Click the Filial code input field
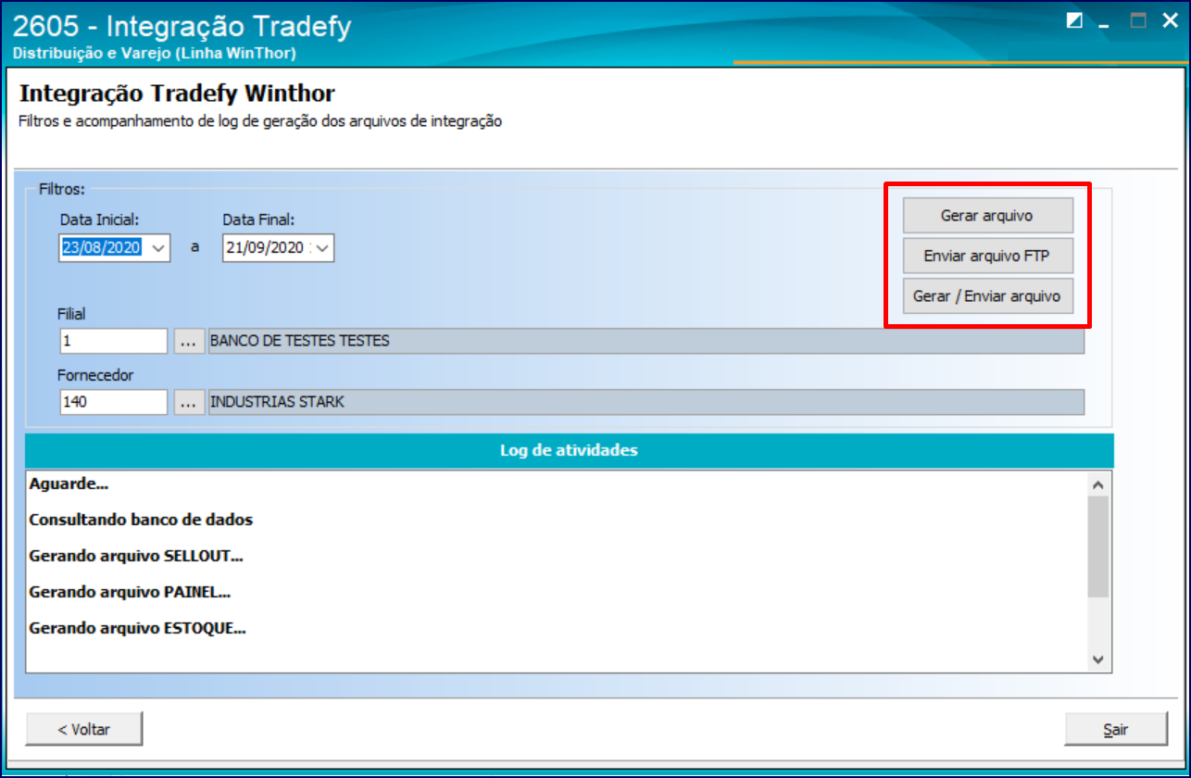1191x778 pixels. tap(113, 341)
